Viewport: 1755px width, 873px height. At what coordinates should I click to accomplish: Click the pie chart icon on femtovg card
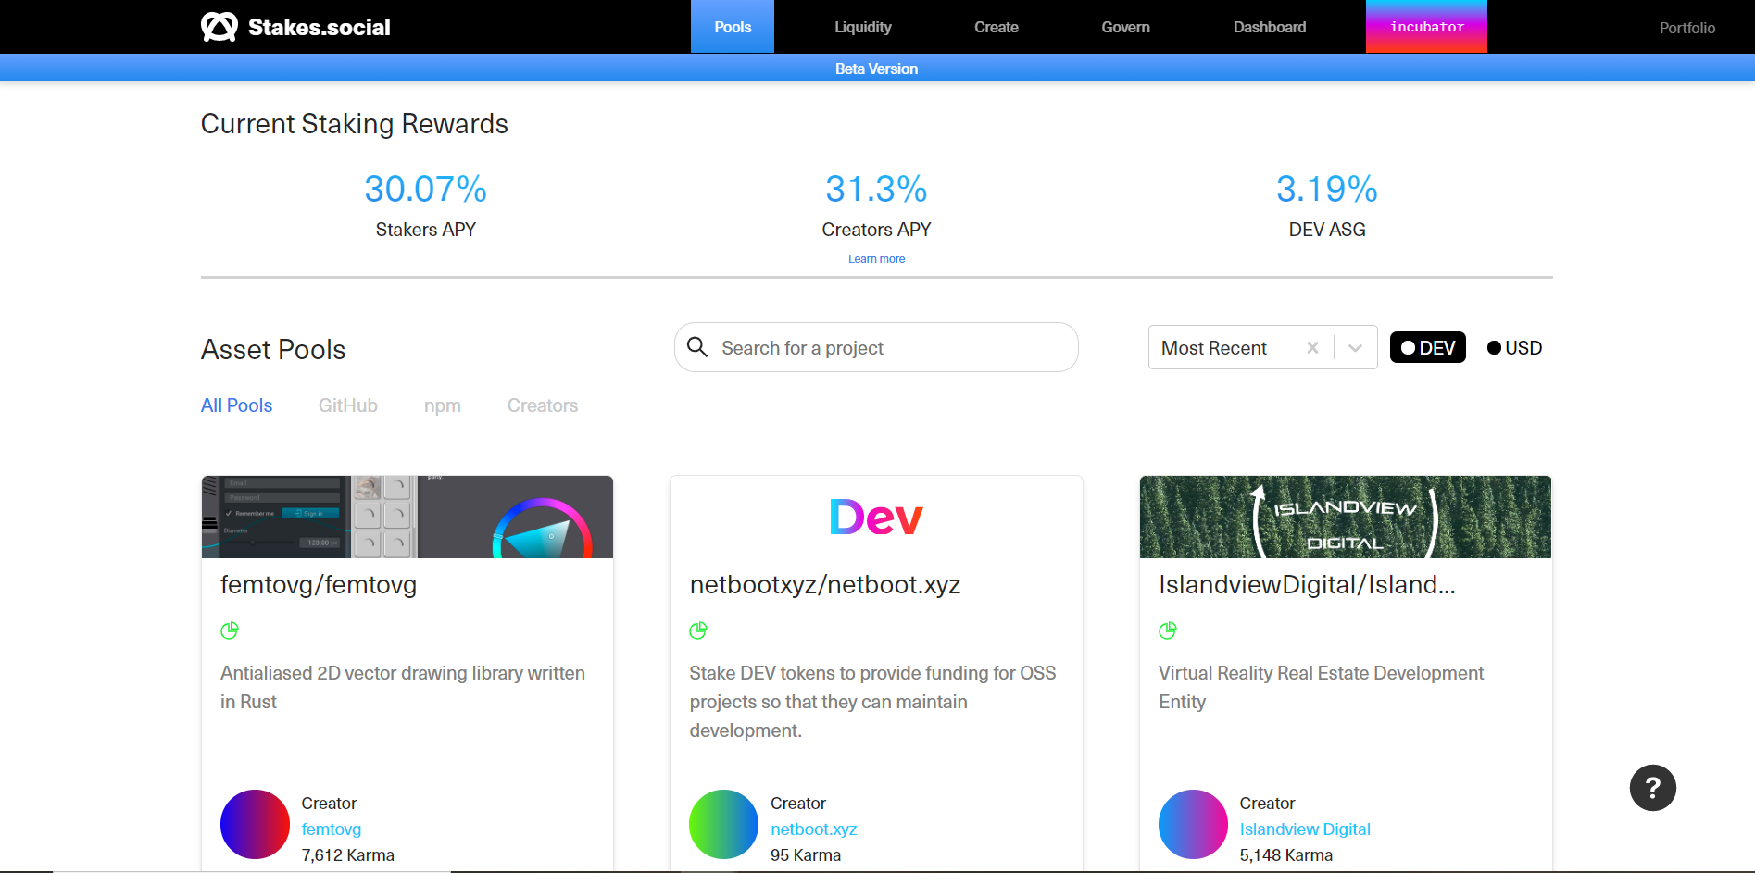click(230, 630)
